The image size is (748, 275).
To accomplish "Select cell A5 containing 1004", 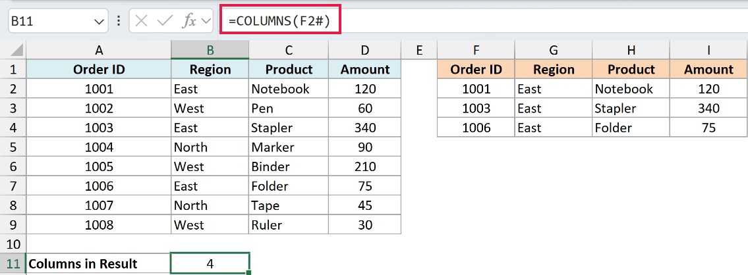I will click(x=99, y=147).
